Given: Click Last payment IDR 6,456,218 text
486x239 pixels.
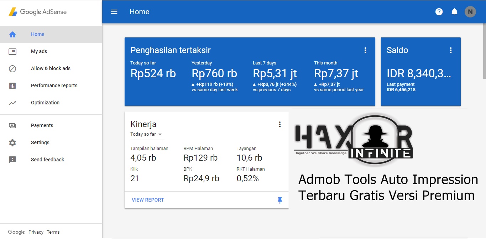Looking at the screenshot, I should 401,87.
